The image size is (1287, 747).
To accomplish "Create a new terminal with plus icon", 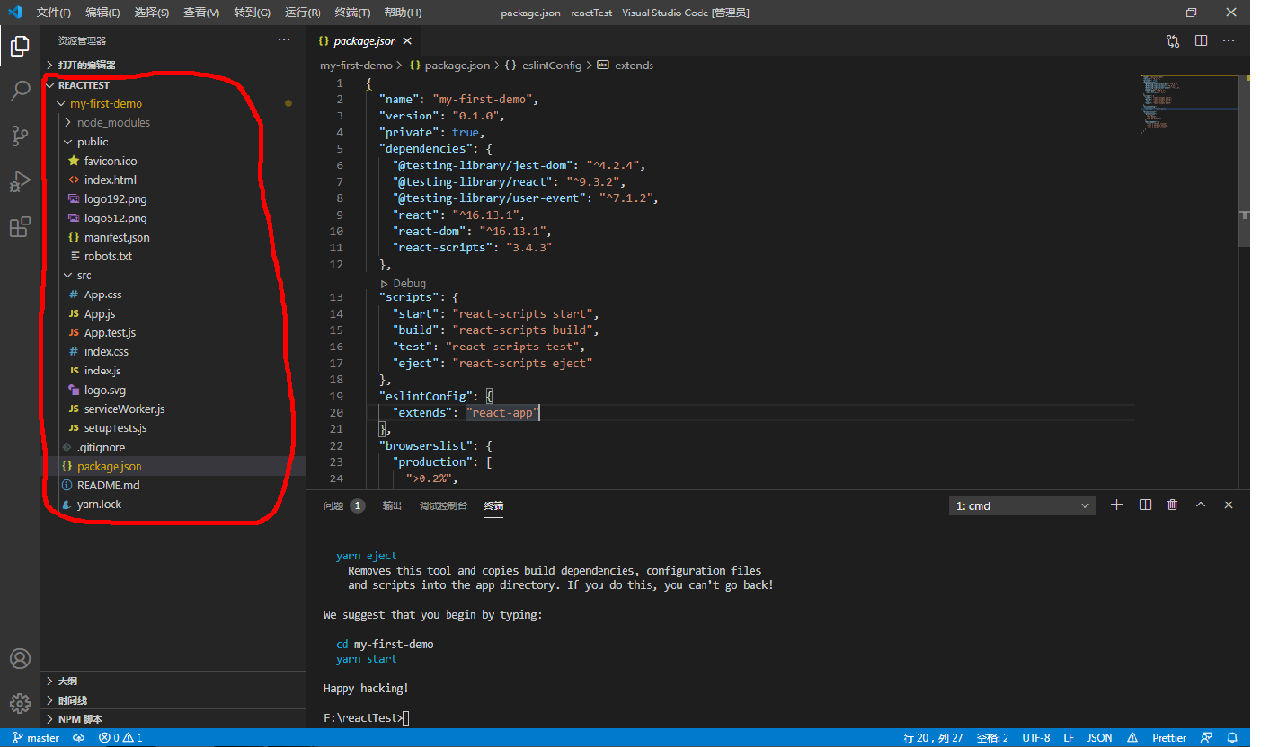I will (x=1116, y=505).
